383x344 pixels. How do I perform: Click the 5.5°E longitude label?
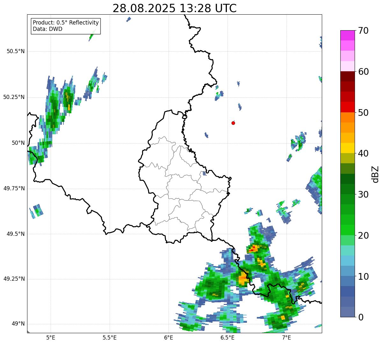pos(110,338)
